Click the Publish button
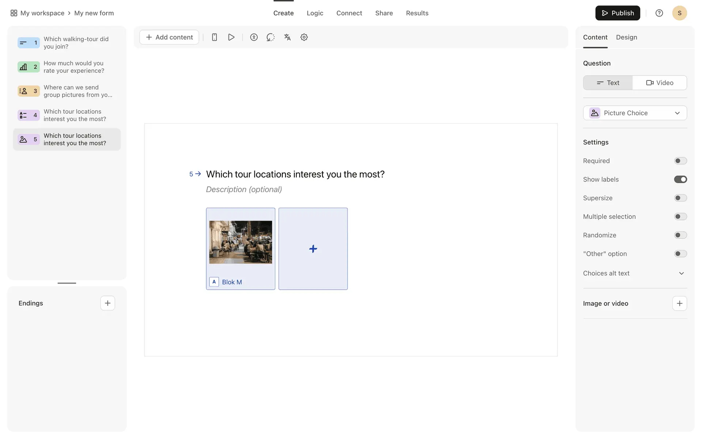Image resolution: width=702 pixels, height=439 pixels. point(618,13)
